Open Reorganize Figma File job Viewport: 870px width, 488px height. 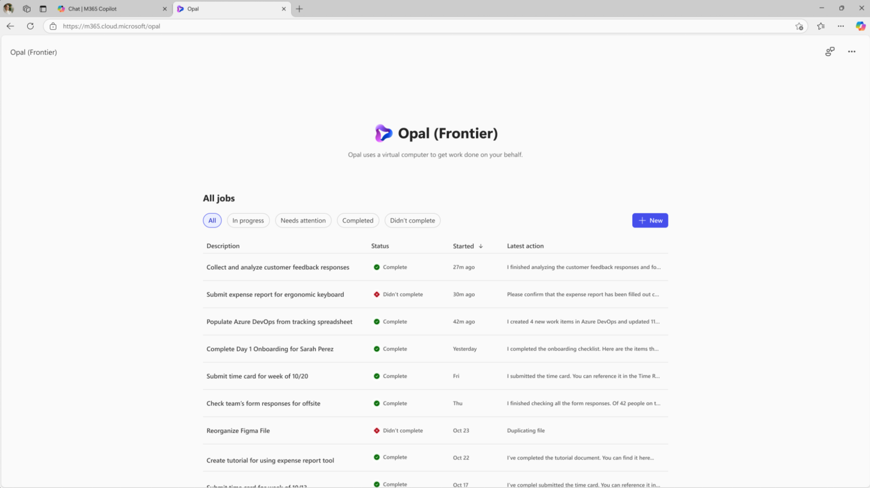pyautogui.click(x=238, y=431)
